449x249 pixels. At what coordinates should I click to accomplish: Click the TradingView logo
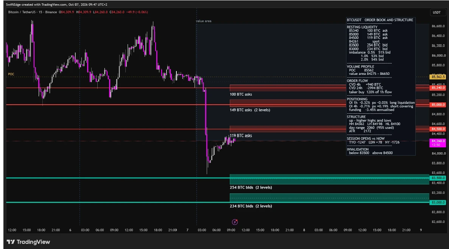(x=28, y=242)
